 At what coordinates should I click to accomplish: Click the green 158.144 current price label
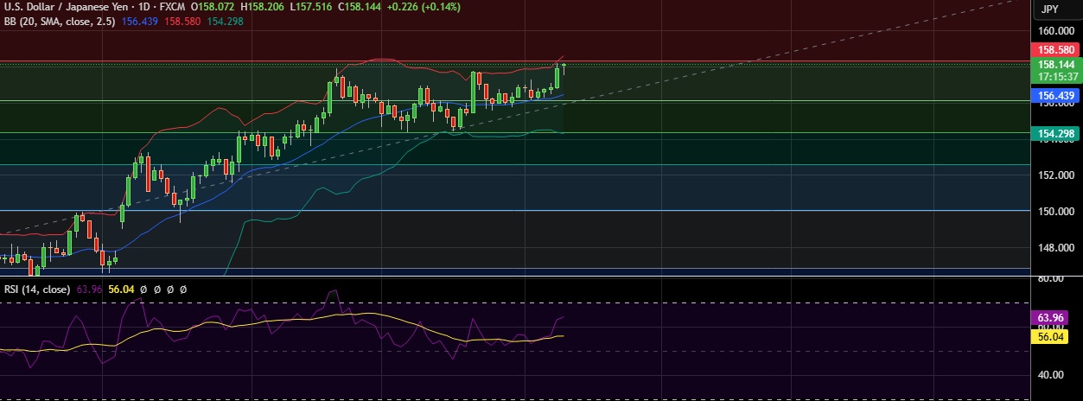pos(1054,65)
